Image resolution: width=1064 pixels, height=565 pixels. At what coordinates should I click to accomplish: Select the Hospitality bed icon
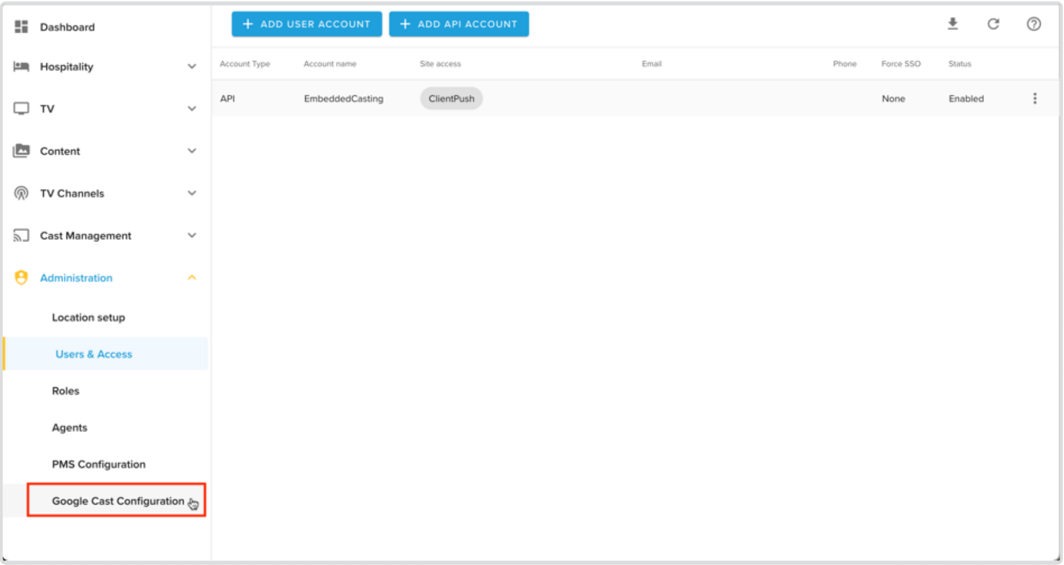tap(22, 66)
